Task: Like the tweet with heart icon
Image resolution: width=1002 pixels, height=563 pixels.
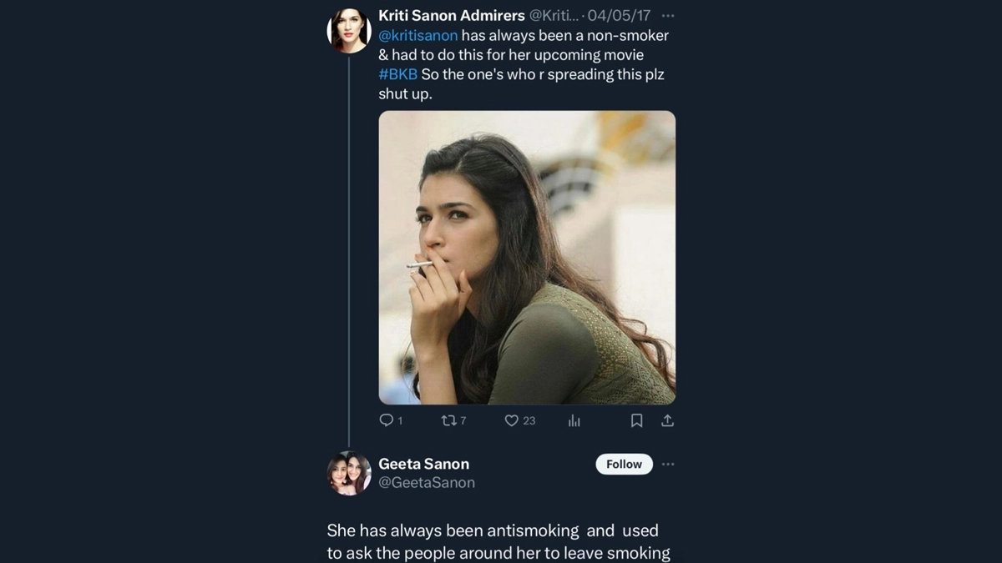Action: click(512, 420)
